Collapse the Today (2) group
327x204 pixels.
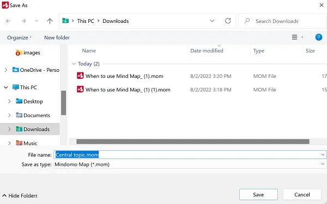point(74,64)
